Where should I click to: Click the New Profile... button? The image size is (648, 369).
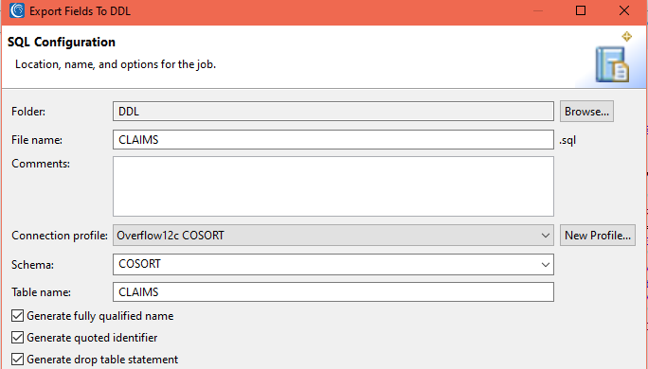(x=598, y=236)
